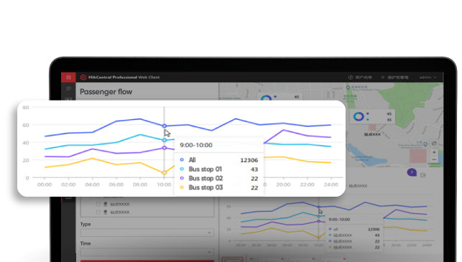This screenshot has width=462, height=262.
Task: Open the red grid main menu icon
Action: pos(68,77)
